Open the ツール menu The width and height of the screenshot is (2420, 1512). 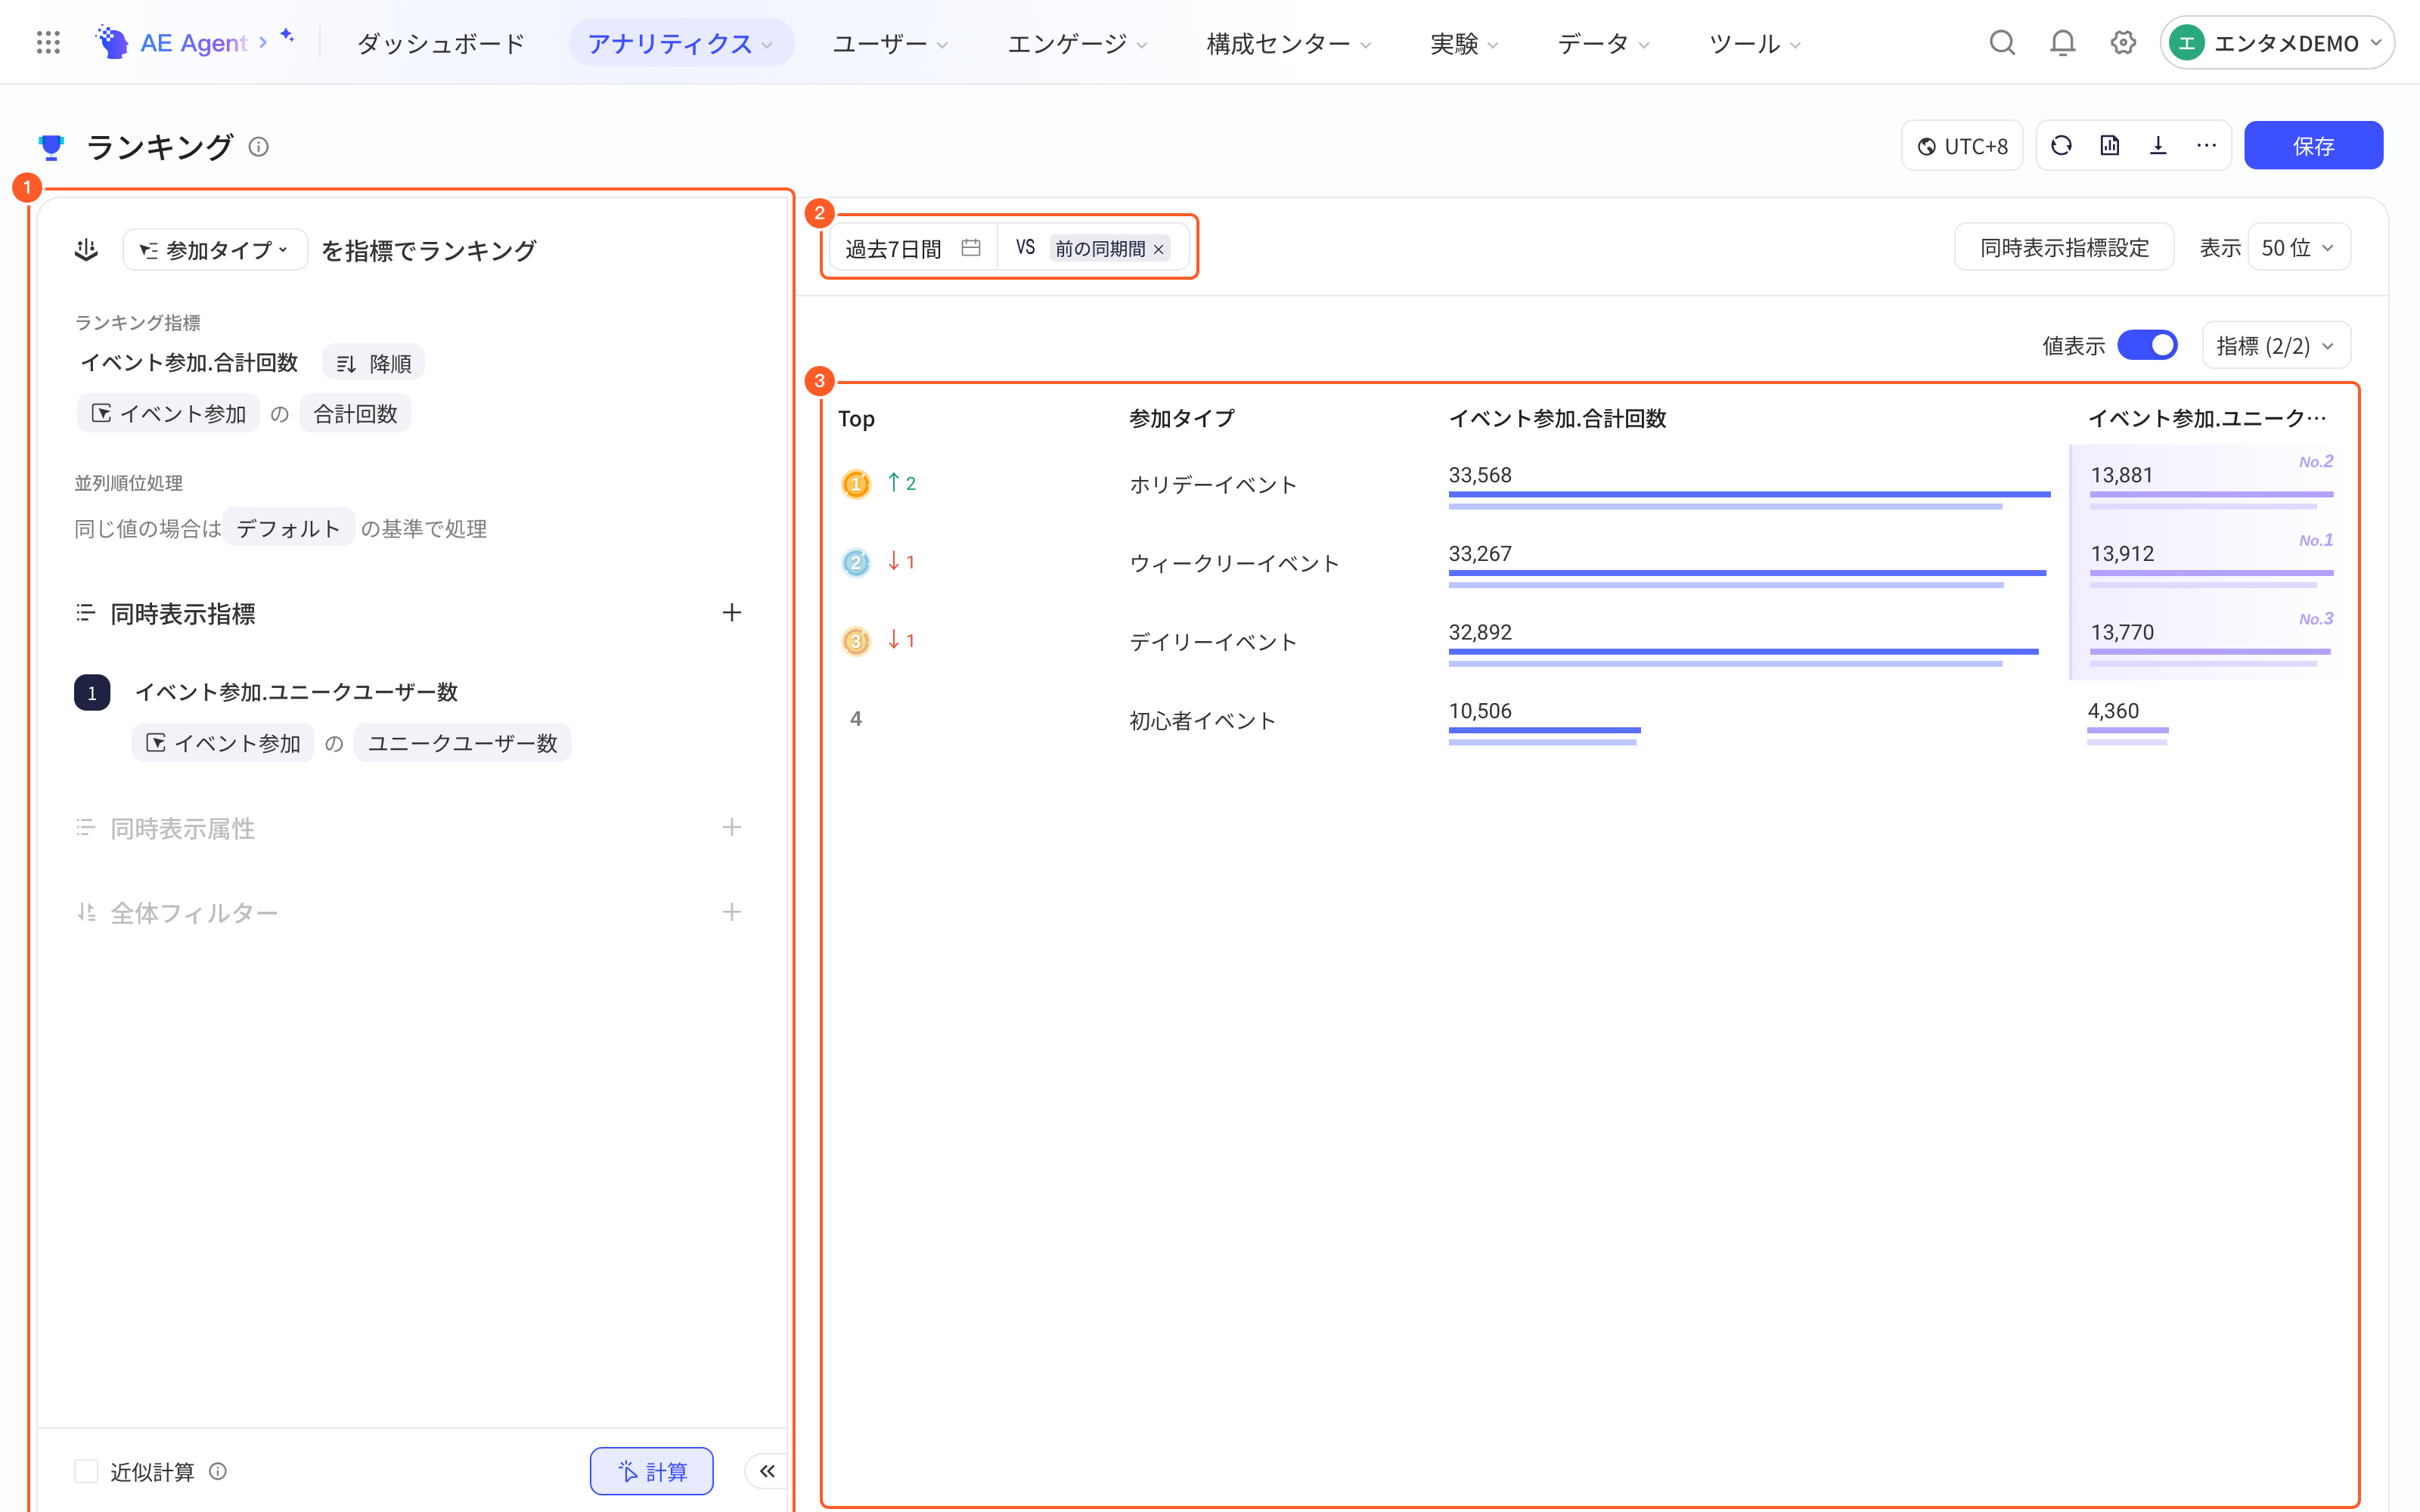[1755, 43]
